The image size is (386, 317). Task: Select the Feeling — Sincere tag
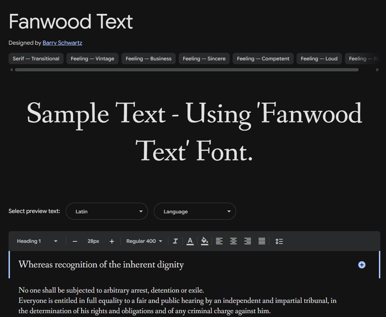tap(204, 59)
